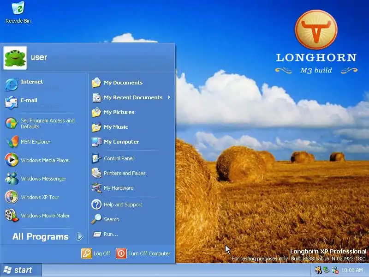Screen dimensions: 369x277
Task: Expand My Recent Documents submenu arrow
Action: click(x=169, y=97)
